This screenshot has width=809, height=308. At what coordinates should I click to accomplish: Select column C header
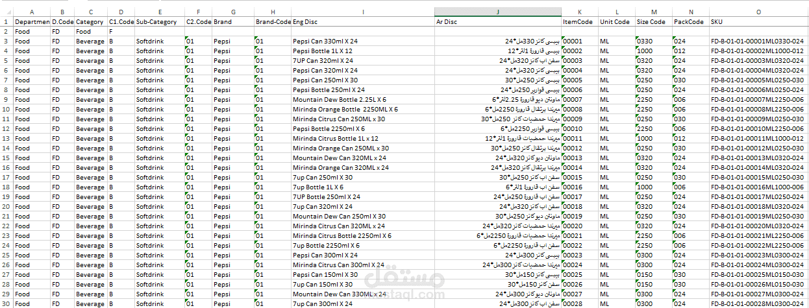[91, 12]
